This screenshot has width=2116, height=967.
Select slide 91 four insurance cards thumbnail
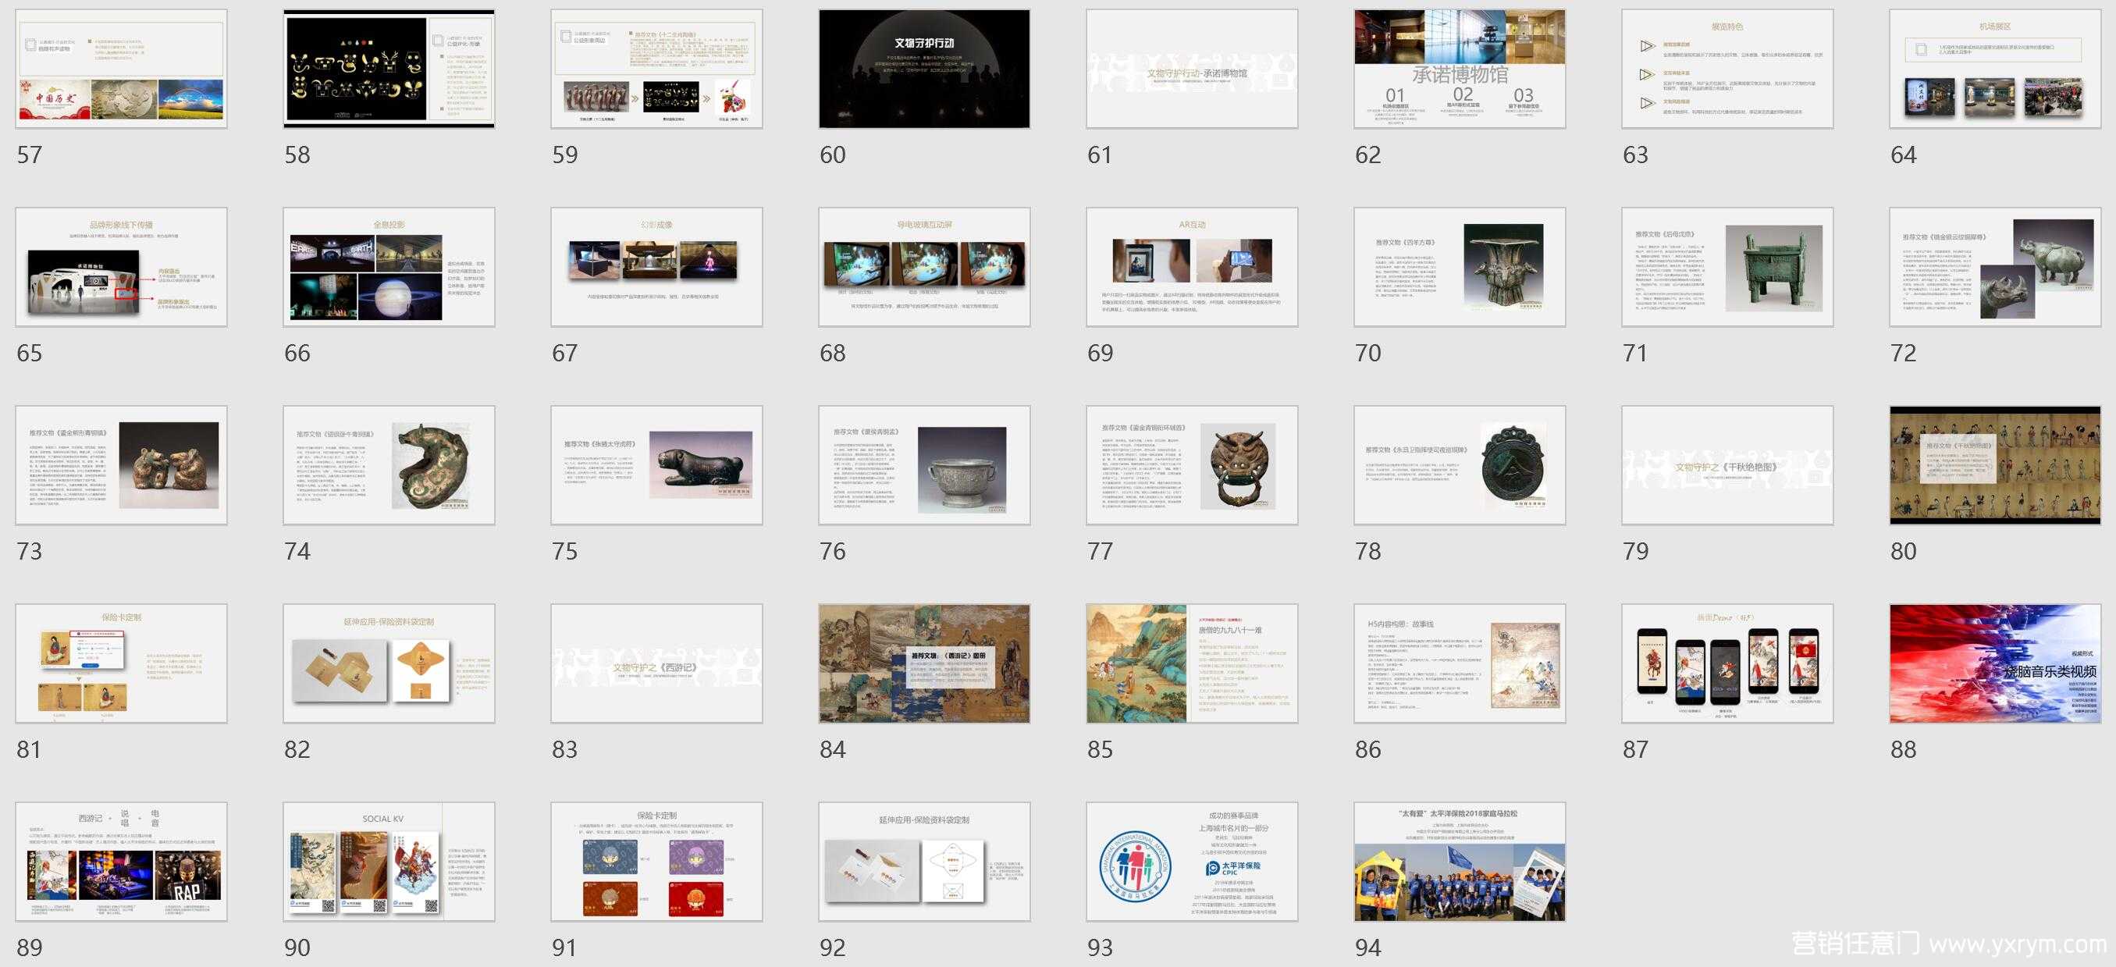tap(657, 862)
